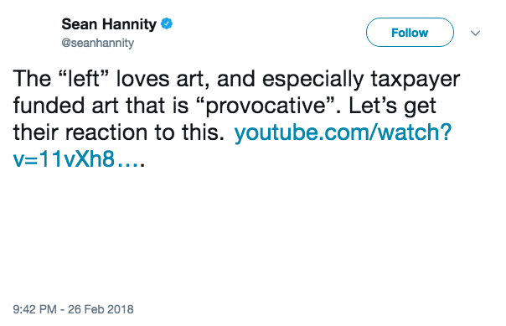
Task: Click the v=11vXh8 link continuation
Action: [x=64, y=158]
